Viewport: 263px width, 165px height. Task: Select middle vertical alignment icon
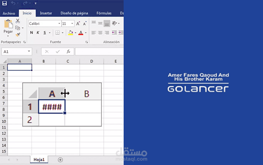[x=100, y=23]
